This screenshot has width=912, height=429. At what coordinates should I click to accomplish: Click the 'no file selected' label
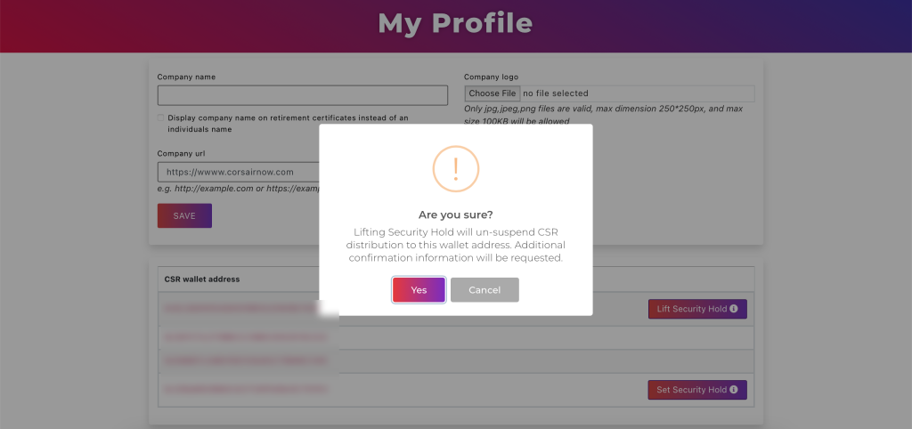(556, 93)
